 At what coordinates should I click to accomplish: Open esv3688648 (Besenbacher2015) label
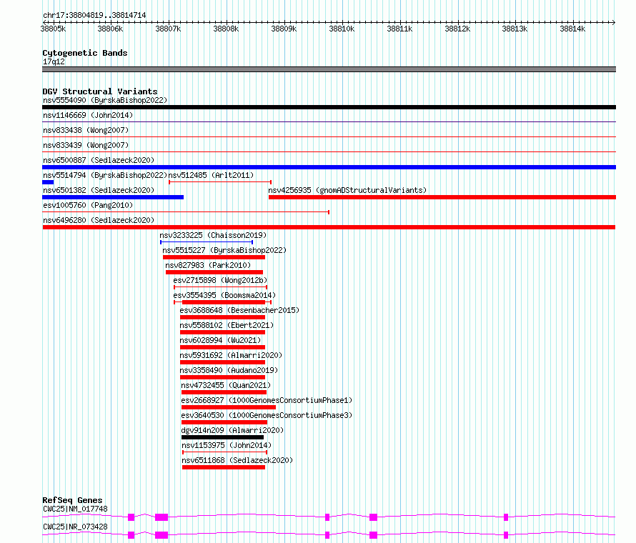tap(239, 310)
